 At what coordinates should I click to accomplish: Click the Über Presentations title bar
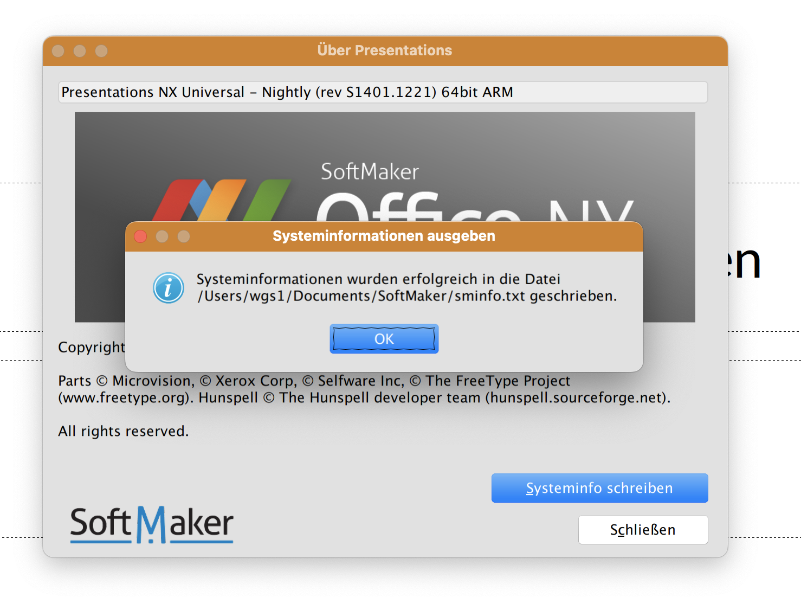(x=385, y=51)
